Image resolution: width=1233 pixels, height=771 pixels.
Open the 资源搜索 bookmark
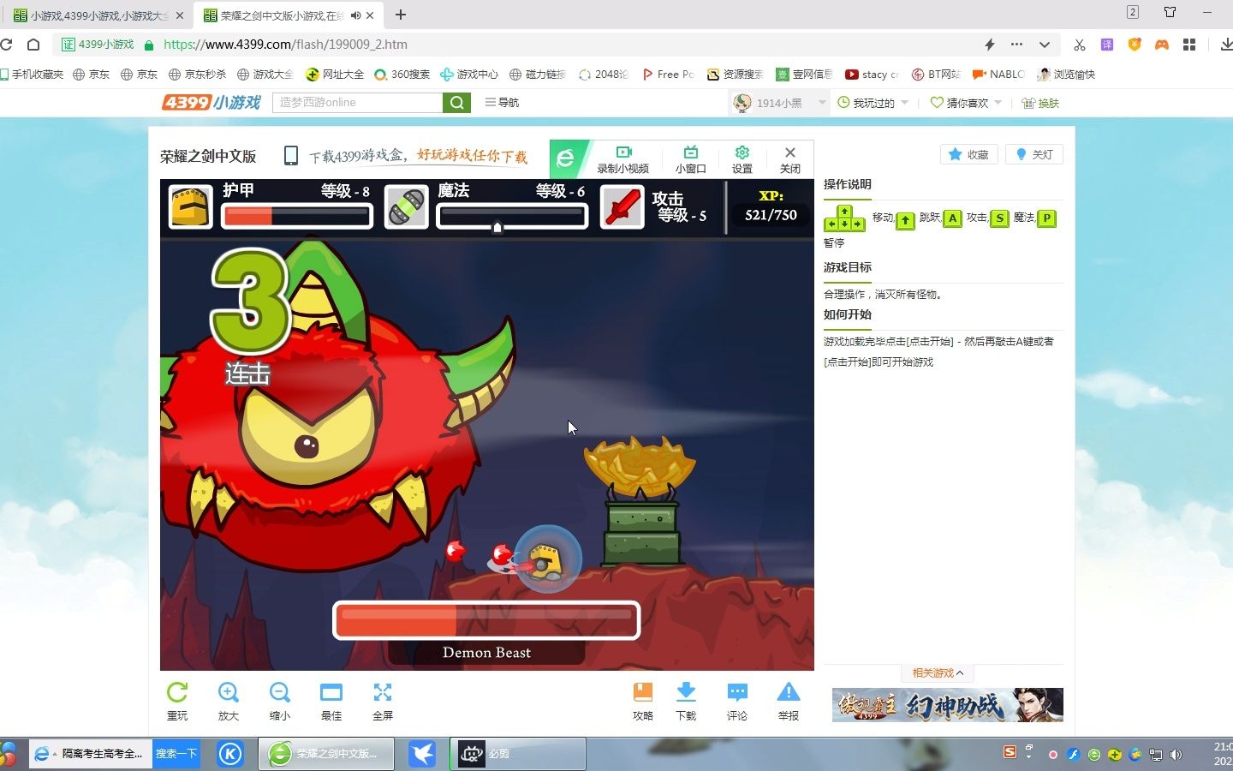click(735, 75)
